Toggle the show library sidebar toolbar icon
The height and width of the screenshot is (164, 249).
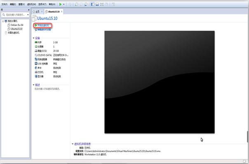point(92,5)
